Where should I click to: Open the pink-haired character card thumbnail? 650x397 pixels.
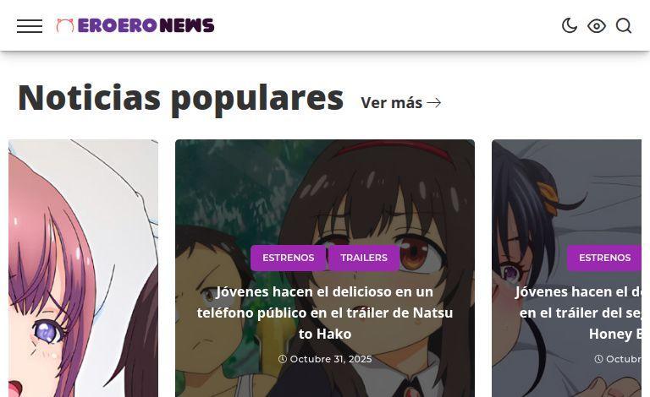[83, 268]
